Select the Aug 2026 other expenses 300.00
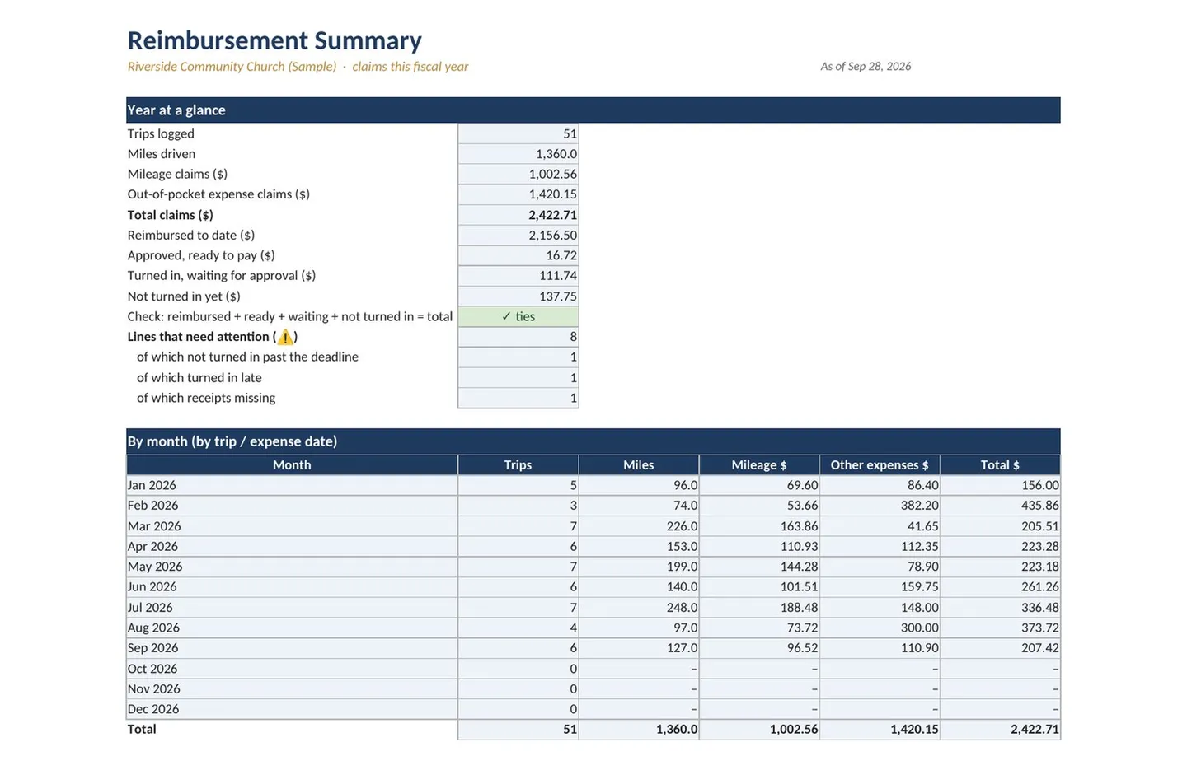 880,628
